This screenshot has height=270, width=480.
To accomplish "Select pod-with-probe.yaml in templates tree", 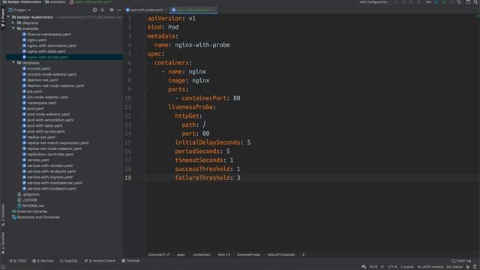I will pyautogui.click(x=46, y=131).
